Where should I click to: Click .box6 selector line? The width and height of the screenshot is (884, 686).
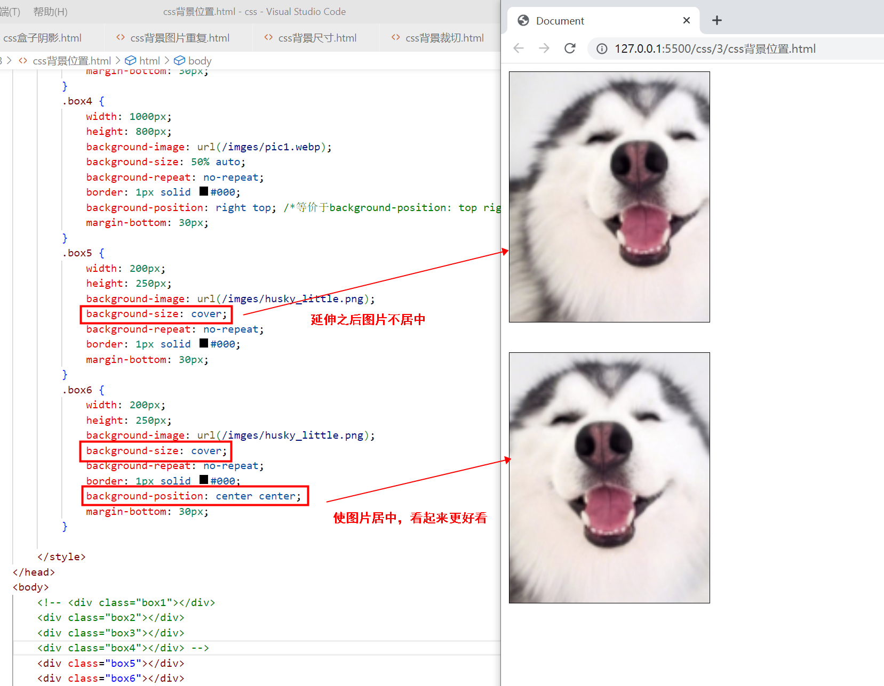[83, 390]
